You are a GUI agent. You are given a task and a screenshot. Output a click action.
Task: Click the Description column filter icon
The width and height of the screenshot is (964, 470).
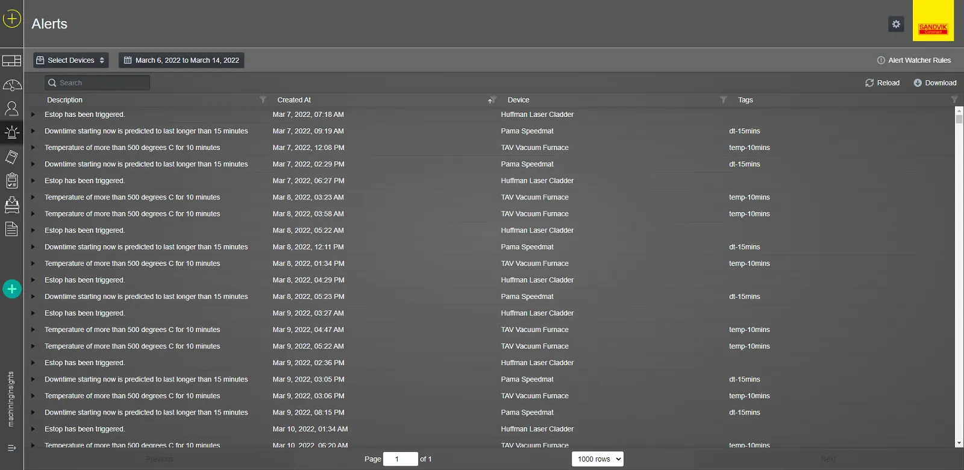(x=263, y=100)
